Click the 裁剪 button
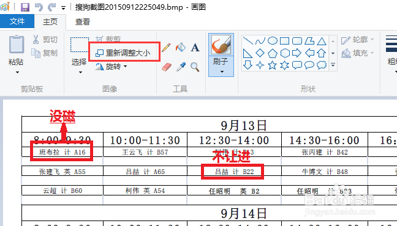This screenshot has height=226, width=397. coord(108,39)
